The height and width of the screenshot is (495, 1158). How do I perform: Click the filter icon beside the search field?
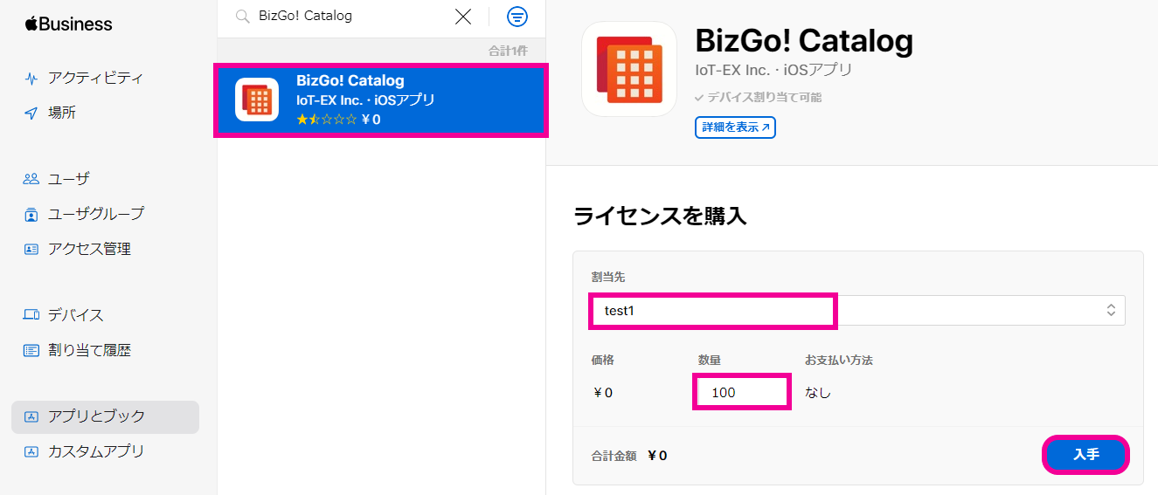coord(517,17)
